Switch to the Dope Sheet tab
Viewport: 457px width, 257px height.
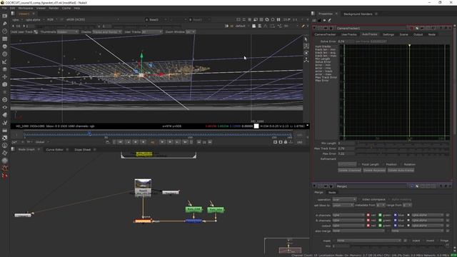(x=83, y=149)
